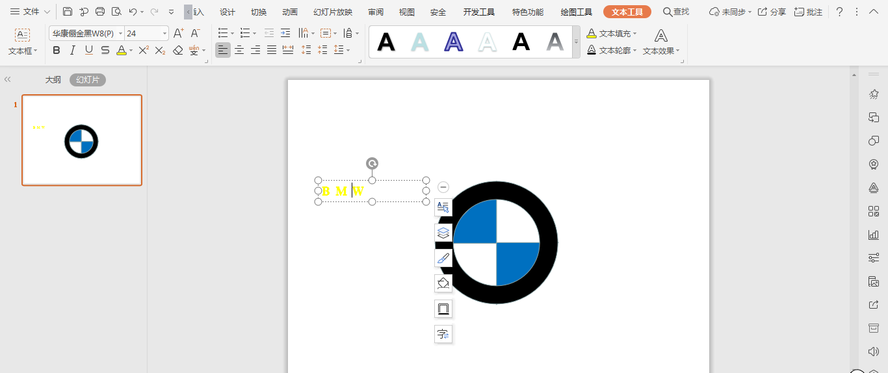Toggle bold formatting
This screenshot has height=373, width=888.
tap(57, 50)
